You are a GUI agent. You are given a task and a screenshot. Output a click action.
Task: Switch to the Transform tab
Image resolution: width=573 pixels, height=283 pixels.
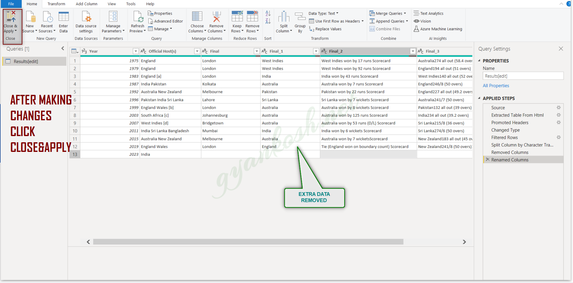tap(56, 4)
